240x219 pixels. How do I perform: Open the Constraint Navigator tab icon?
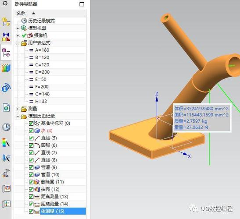tap(6, 37)
